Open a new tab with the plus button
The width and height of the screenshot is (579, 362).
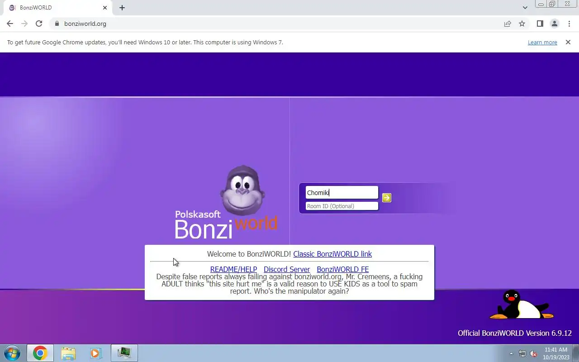122,8
